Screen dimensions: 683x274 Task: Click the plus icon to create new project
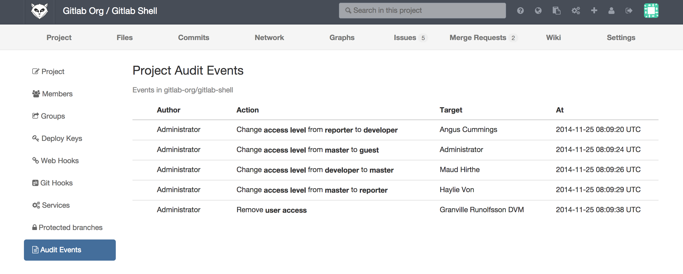tap(594, 10)
